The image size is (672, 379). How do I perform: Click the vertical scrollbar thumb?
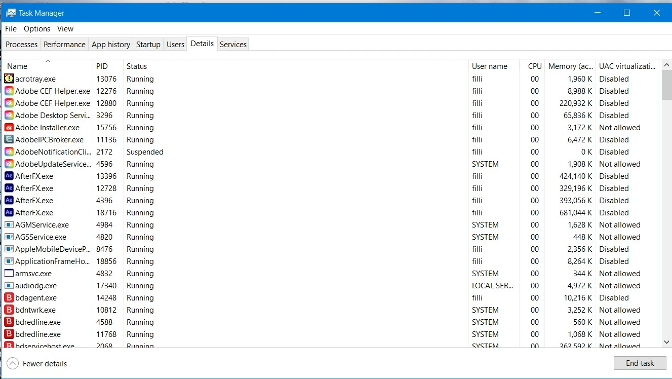point(667,85)
